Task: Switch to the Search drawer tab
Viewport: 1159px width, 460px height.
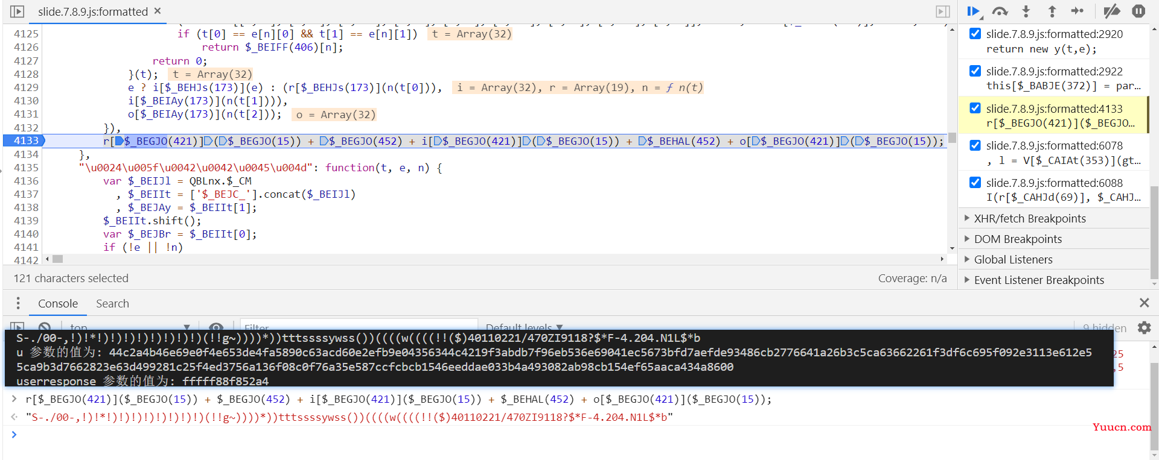Action: point(112,303)
